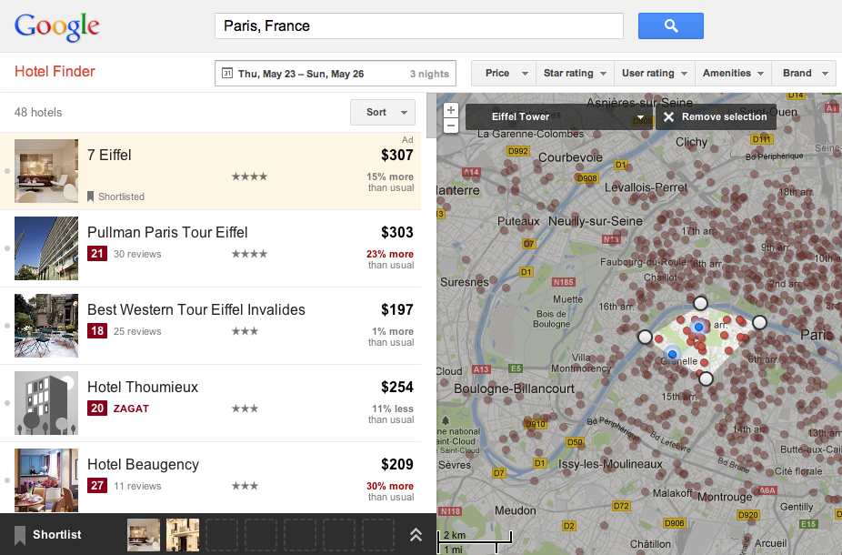Click the $303 price for Pullman
842x555 pixels.
[x=397, y=233]
